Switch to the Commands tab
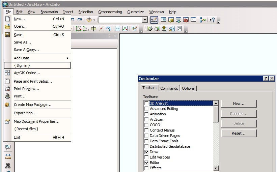Viewport: 277px width, 172px height. (x=169, y=88)
